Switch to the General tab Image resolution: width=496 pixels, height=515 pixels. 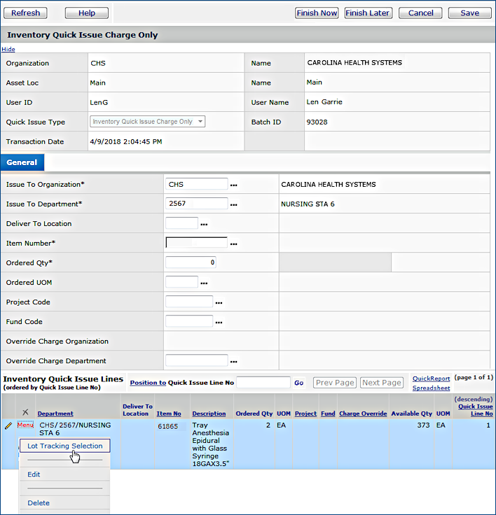(22, 162)
